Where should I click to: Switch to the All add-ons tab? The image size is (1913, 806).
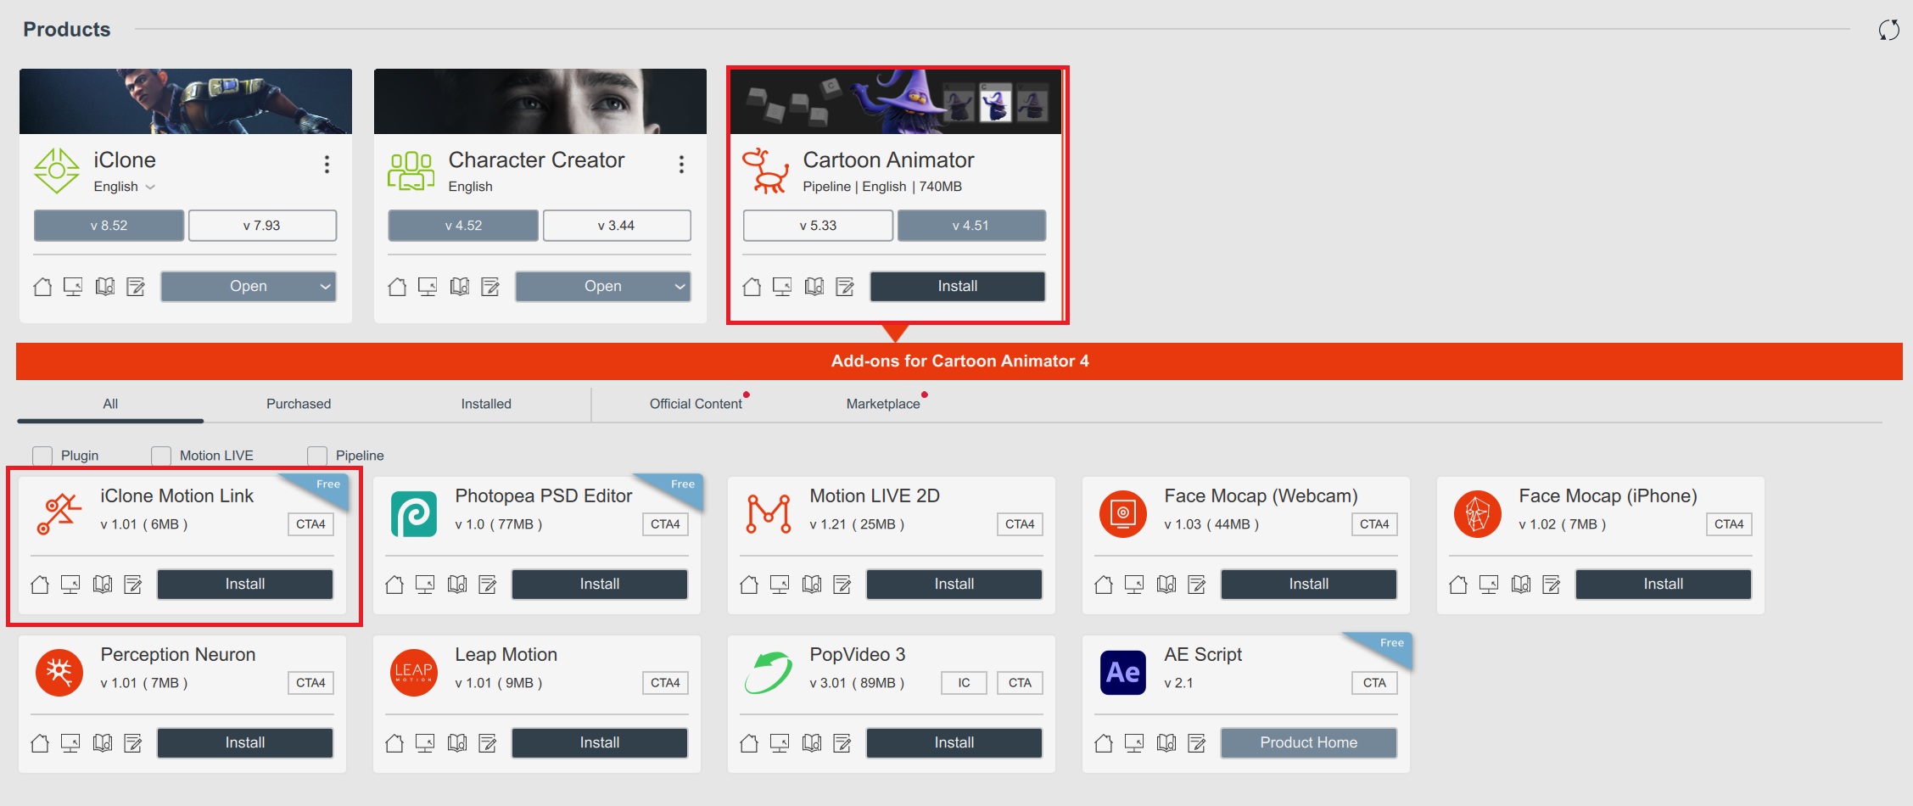click(x=110, y=404)
